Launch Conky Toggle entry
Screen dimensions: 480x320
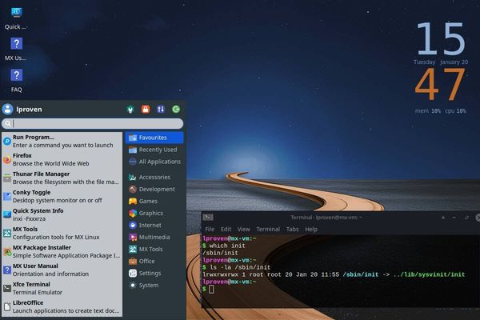(x=62, y=196)
